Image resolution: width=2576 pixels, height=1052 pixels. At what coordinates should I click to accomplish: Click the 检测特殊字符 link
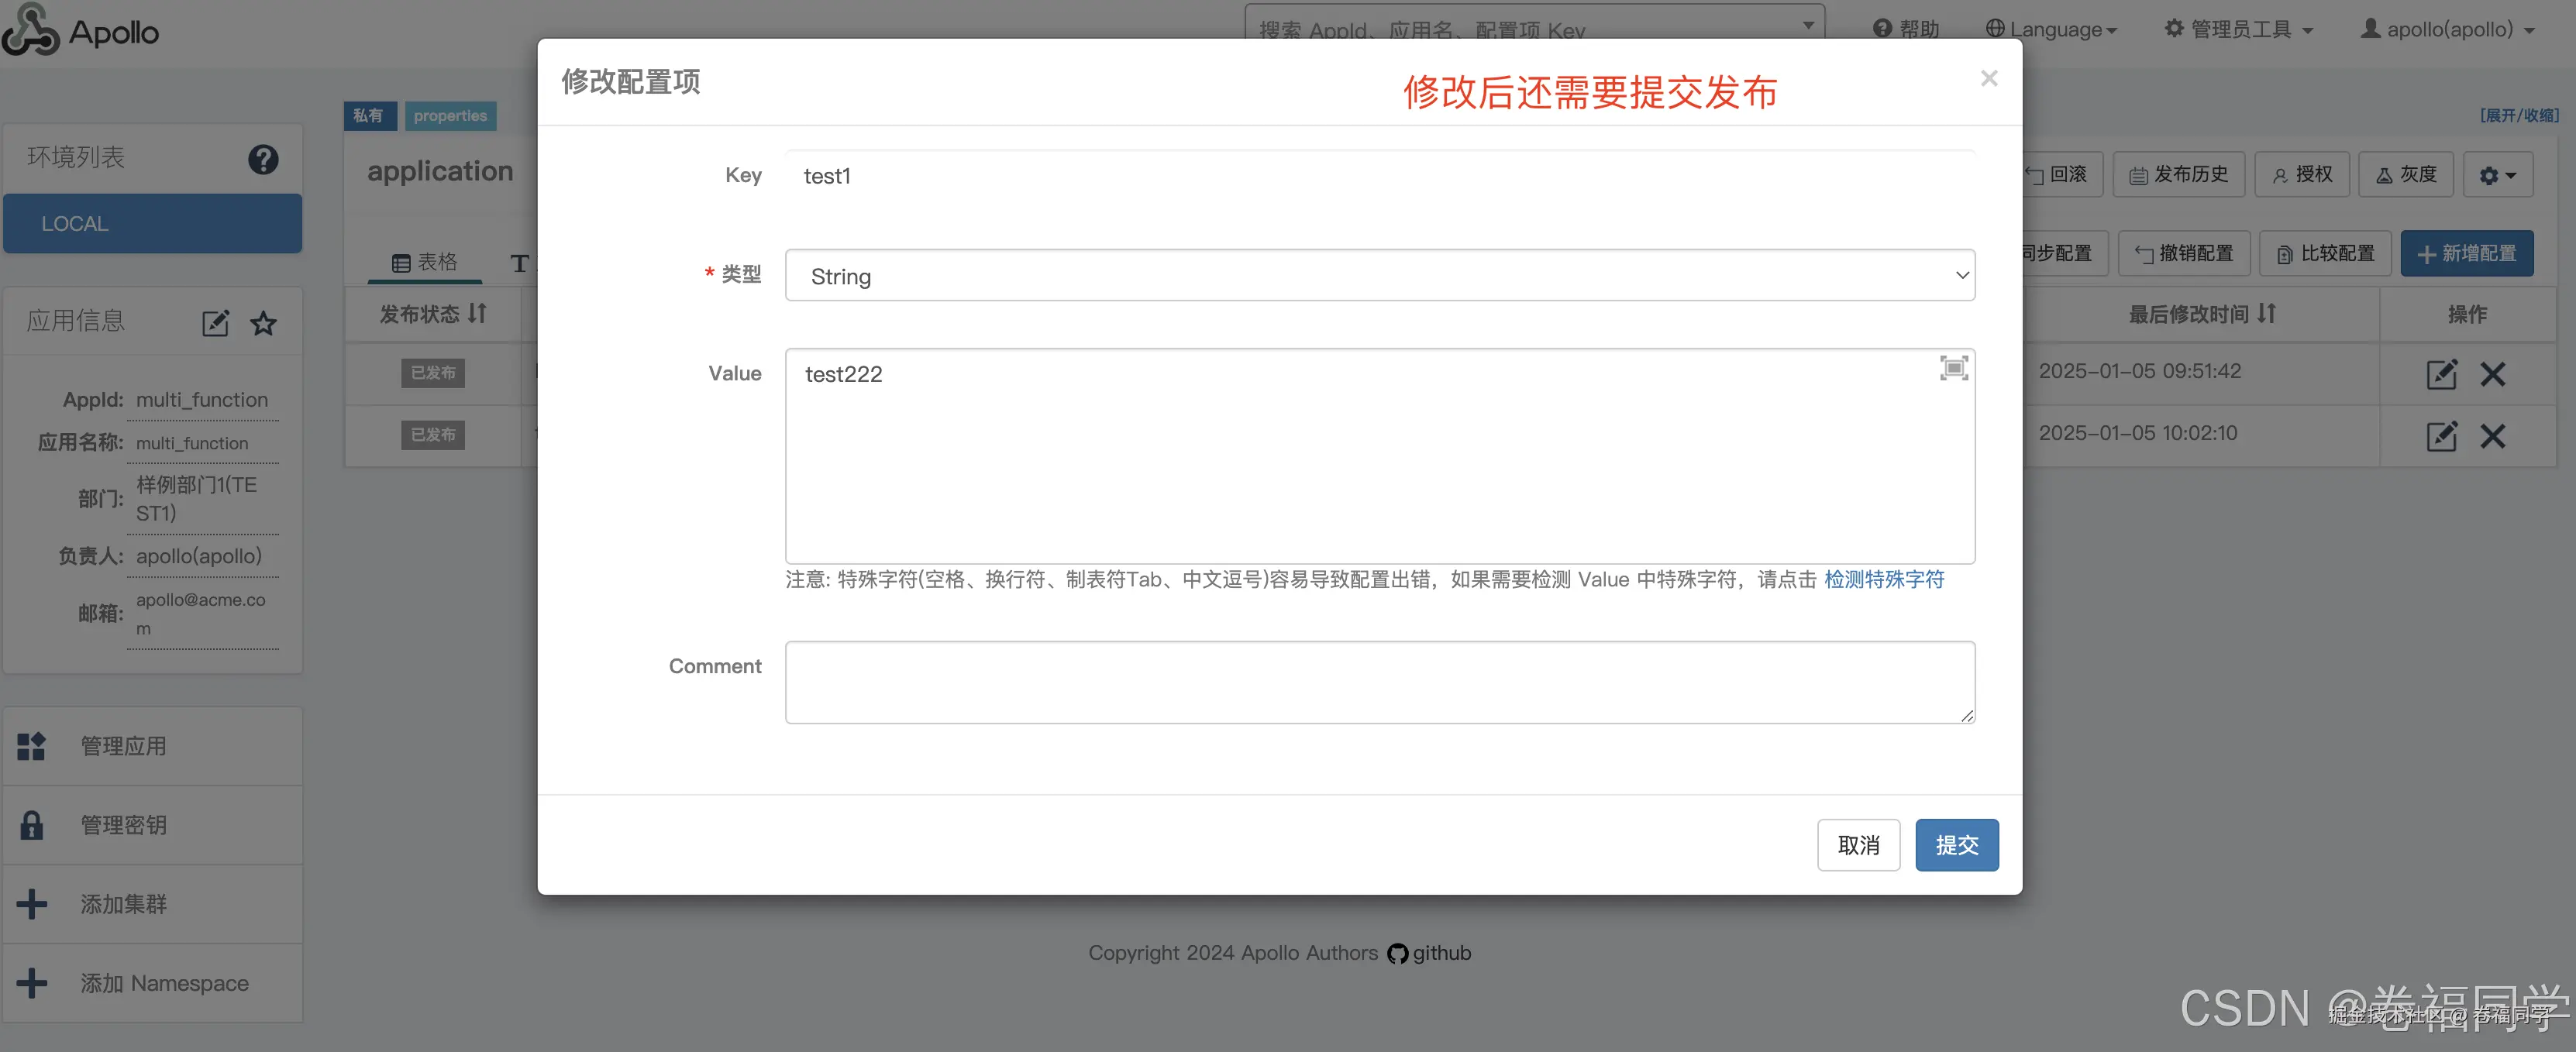(1884, 579)
